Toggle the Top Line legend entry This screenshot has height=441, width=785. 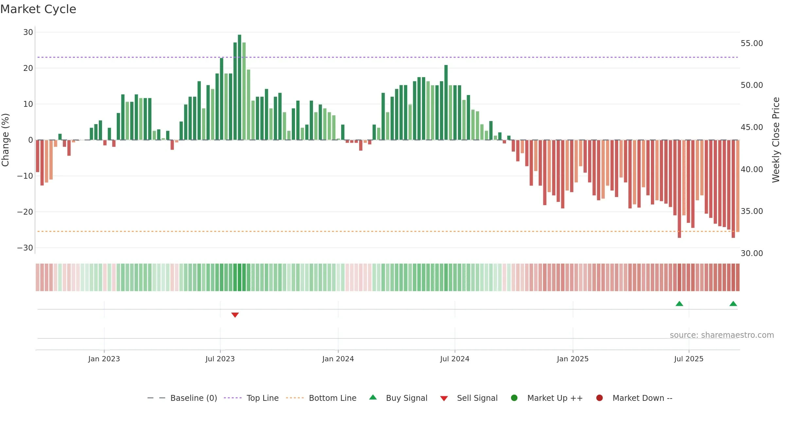(x=251, y=398)
